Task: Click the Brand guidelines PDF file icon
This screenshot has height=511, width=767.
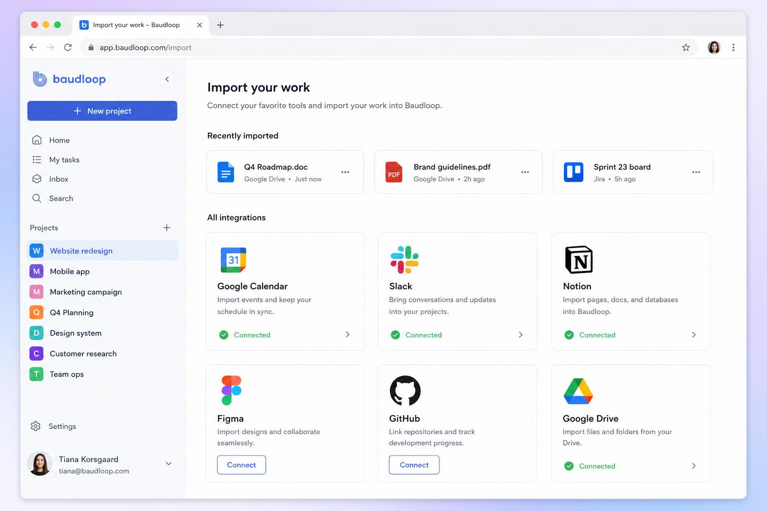Action: [x=393, y=172]
